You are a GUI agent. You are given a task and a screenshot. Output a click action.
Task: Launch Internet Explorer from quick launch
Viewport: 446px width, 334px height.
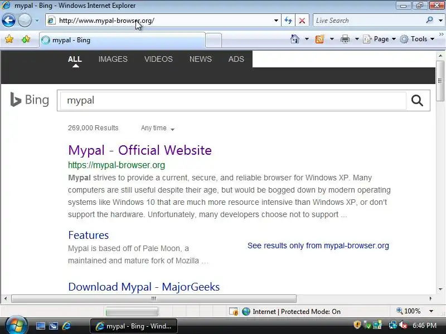point(67,326)
